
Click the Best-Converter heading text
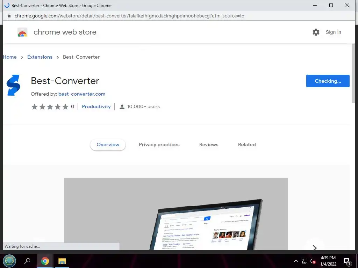coord(65,81)
